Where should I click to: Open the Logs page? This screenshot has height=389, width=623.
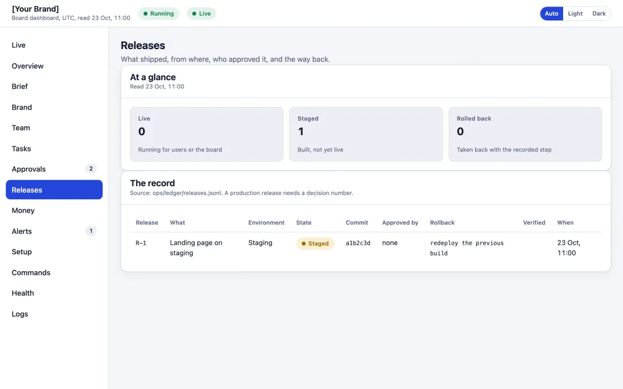click(54, 314)
